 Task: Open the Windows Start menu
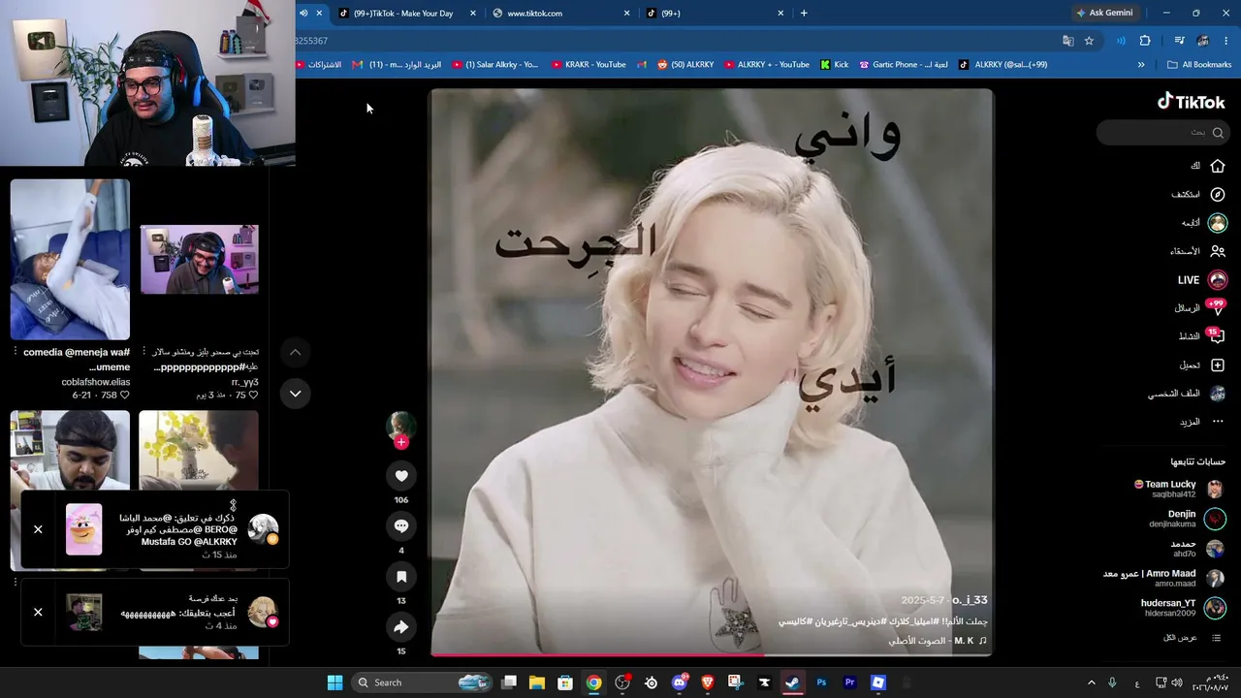coord(334,682)
